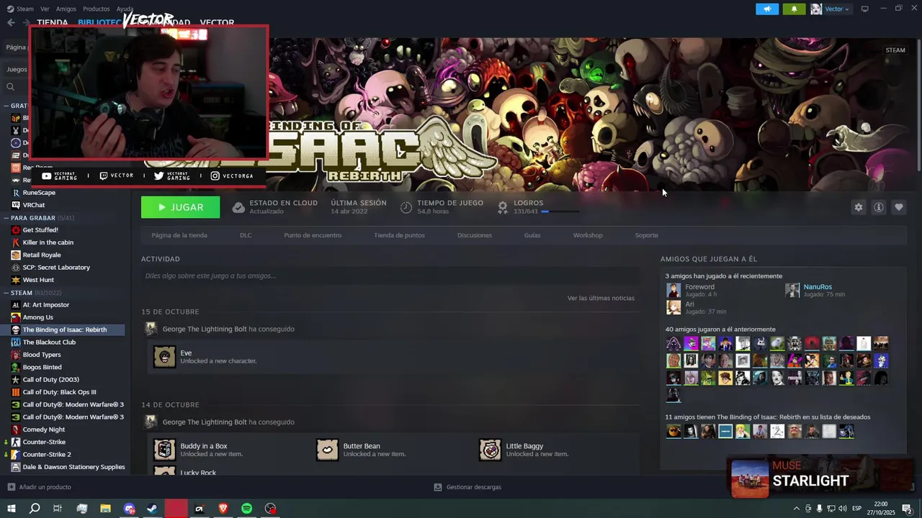
Task: Open Página de la tienda link
Action: [179, 235]
